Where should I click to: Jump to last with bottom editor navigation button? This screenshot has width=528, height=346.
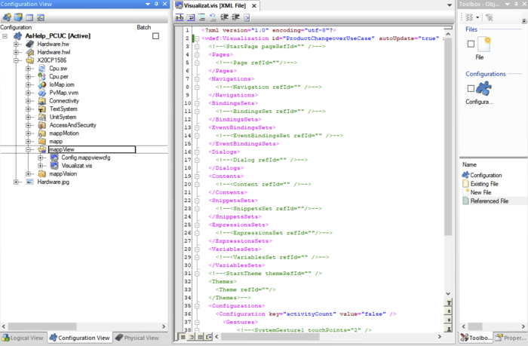(449, 329)
